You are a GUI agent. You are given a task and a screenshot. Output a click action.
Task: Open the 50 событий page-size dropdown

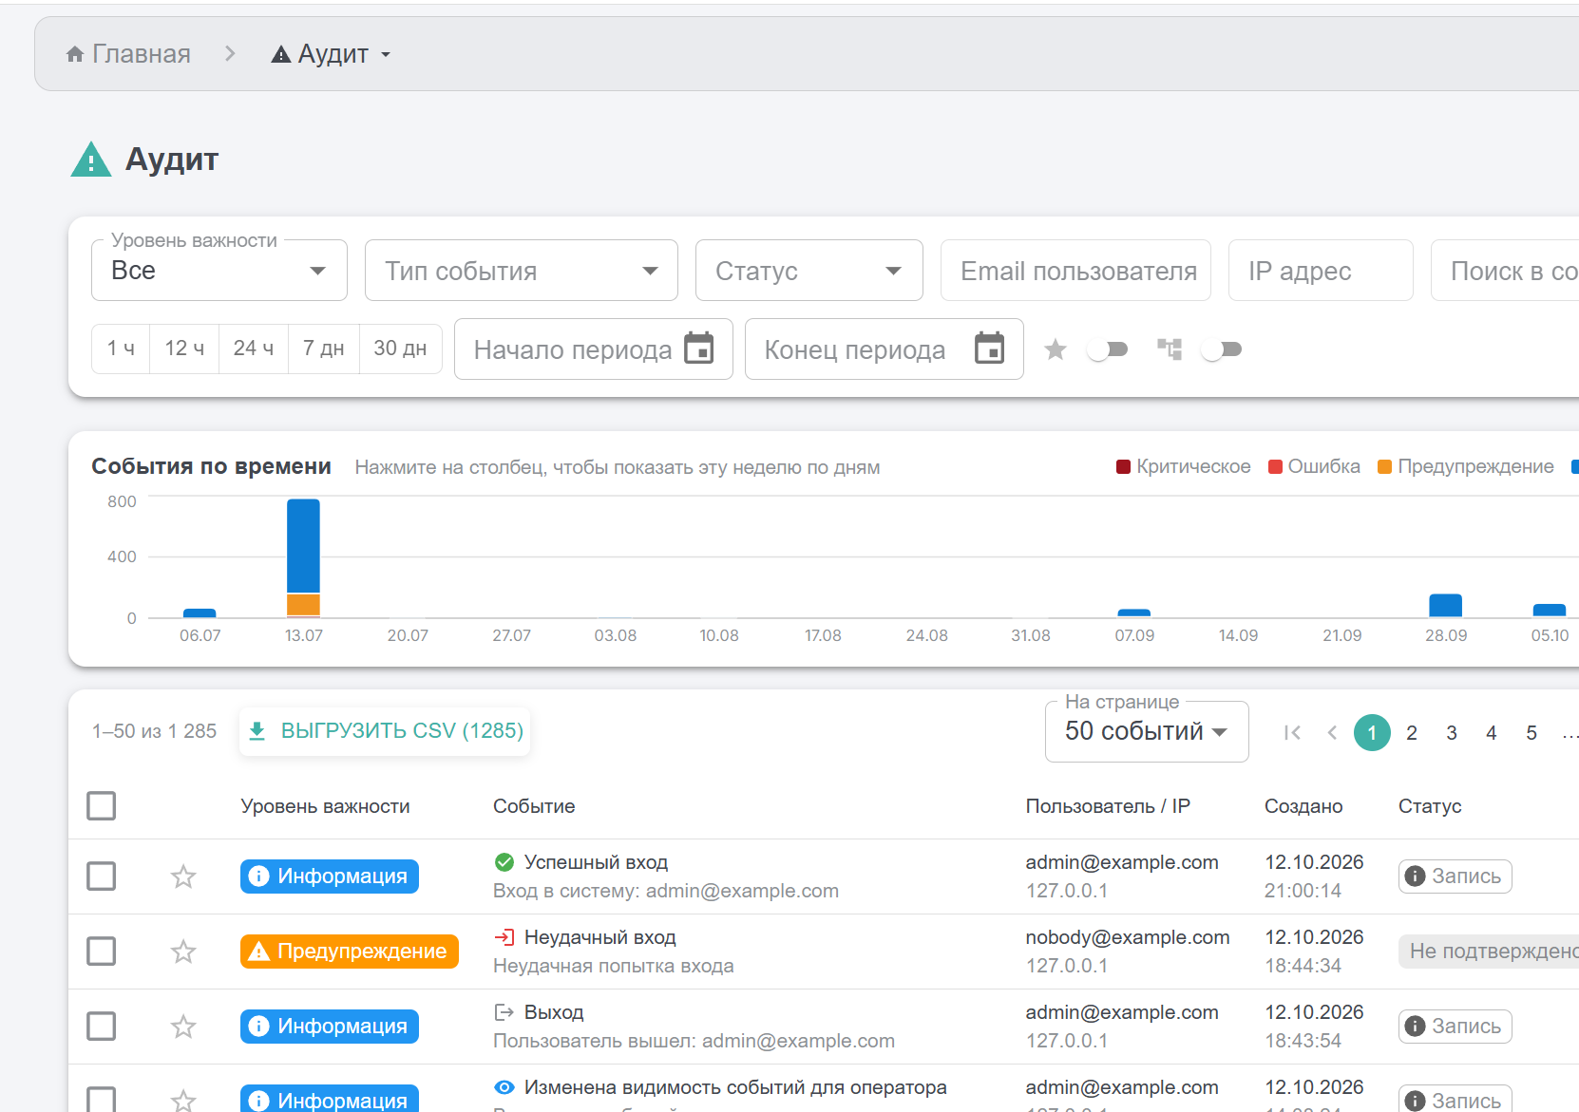click(1147, 731)
